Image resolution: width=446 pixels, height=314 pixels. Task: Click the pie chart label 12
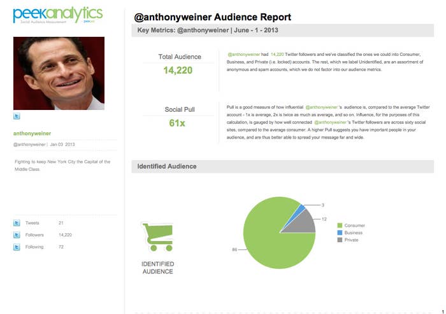(x=324, y=219)
